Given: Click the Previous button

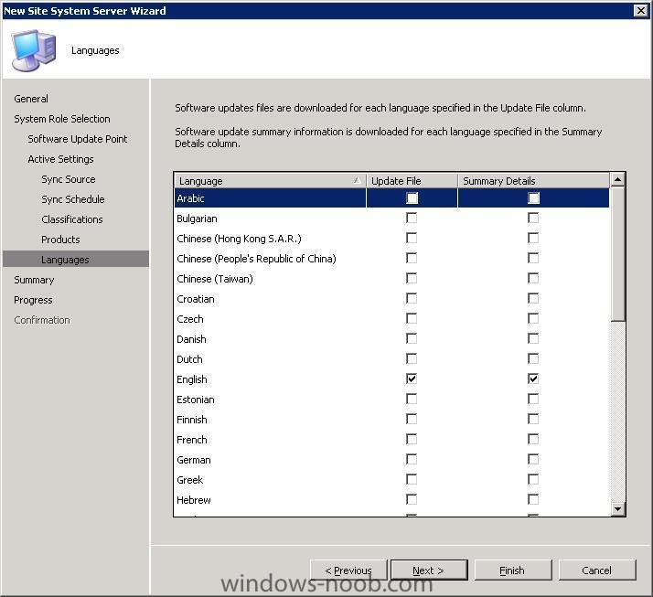Looking at the screenshot, I should (x=348, y=570).
